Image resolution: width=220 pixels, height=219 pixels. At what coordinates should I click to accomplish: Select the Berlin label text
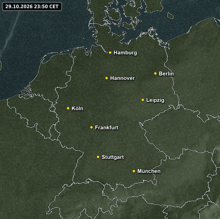166,74
